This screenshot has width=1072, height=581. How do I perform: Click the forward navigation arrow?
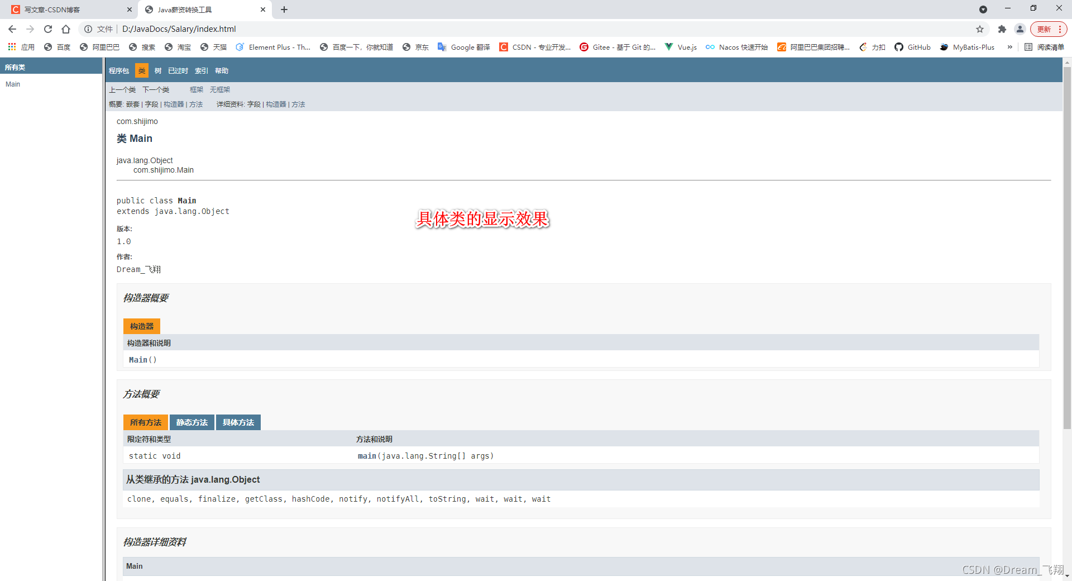pyautogui.click(x=30, y=29)
